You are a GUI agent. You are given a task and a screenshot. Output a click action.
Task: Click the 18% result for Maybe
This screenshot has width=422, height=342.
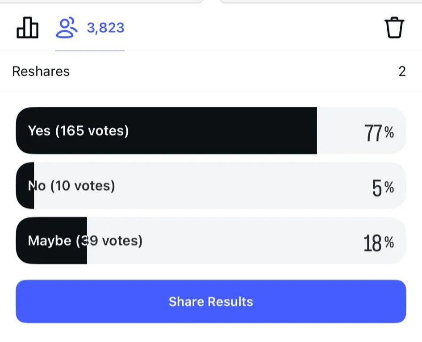[379, 243]
